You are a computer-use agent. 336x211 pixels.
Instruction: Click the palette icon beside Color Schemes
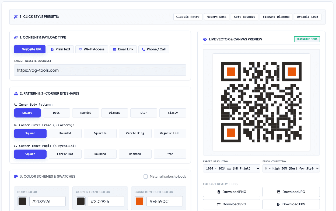(x=16, y=177)
